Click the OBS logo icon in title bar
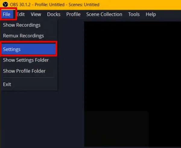 [5, 5]
